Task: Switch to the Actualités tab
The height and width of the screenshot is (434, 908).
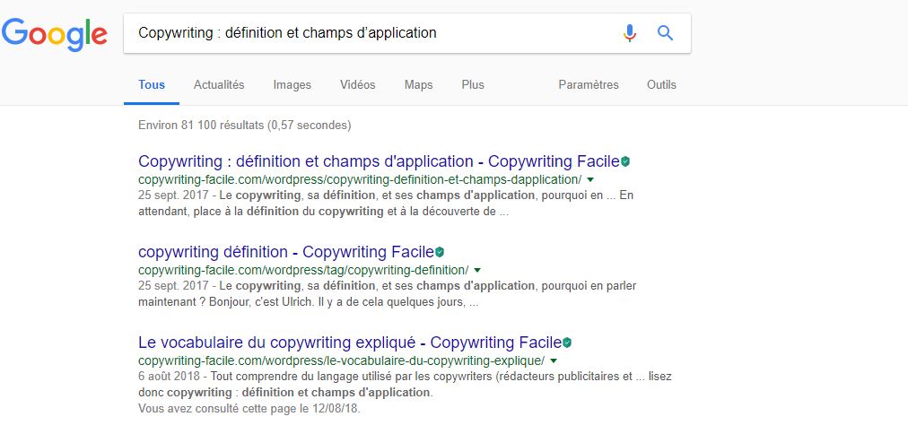Action: [x=219, y=85]
